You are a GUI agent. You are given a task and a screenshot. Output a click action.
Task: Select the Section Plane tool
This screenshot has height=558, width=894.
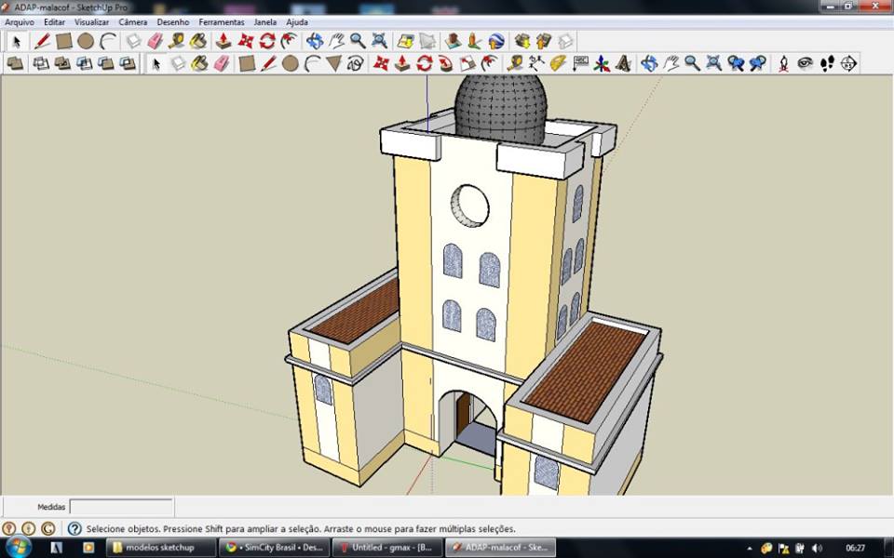[848, 63]
